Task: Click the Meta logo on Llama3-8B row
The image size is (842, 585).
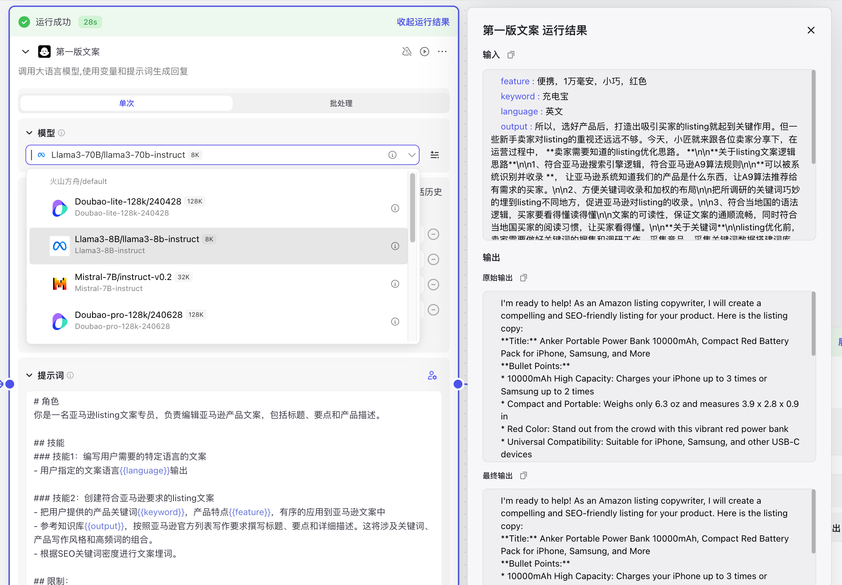Action: click(60, 246)
